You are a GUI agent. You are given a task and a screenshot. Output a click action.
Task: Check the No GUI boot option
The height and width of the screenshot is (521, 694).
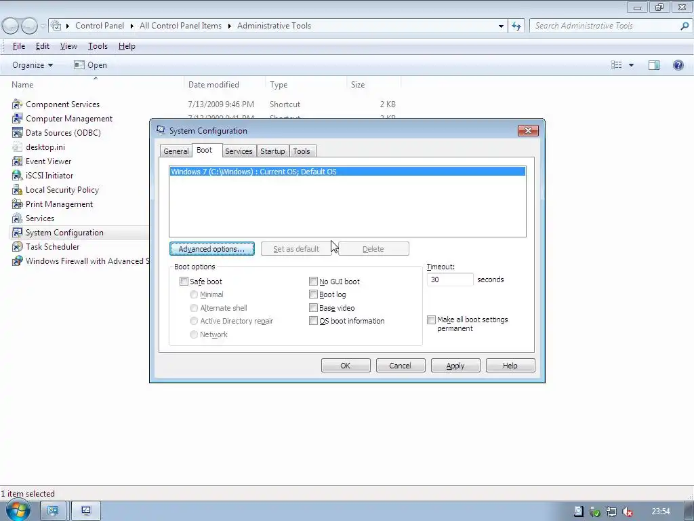click(x=313, y=282)
